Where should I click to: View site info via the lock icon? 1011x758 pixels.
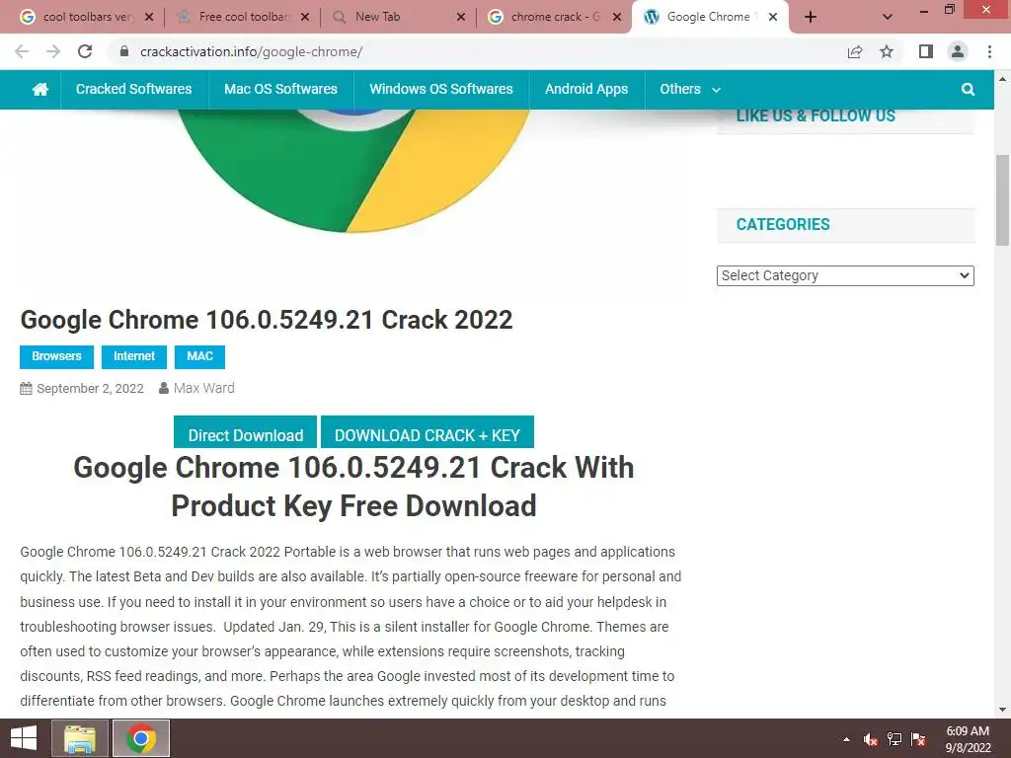tap(124, 51)
